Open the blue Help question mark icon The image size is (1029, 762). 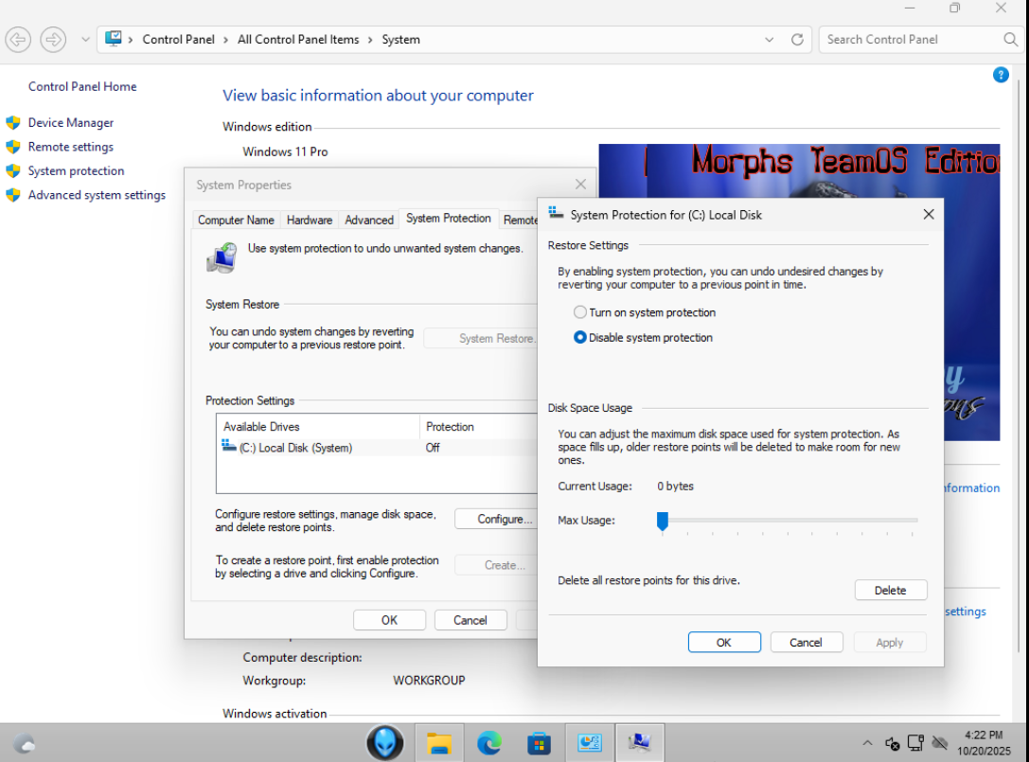[1001, 75]
